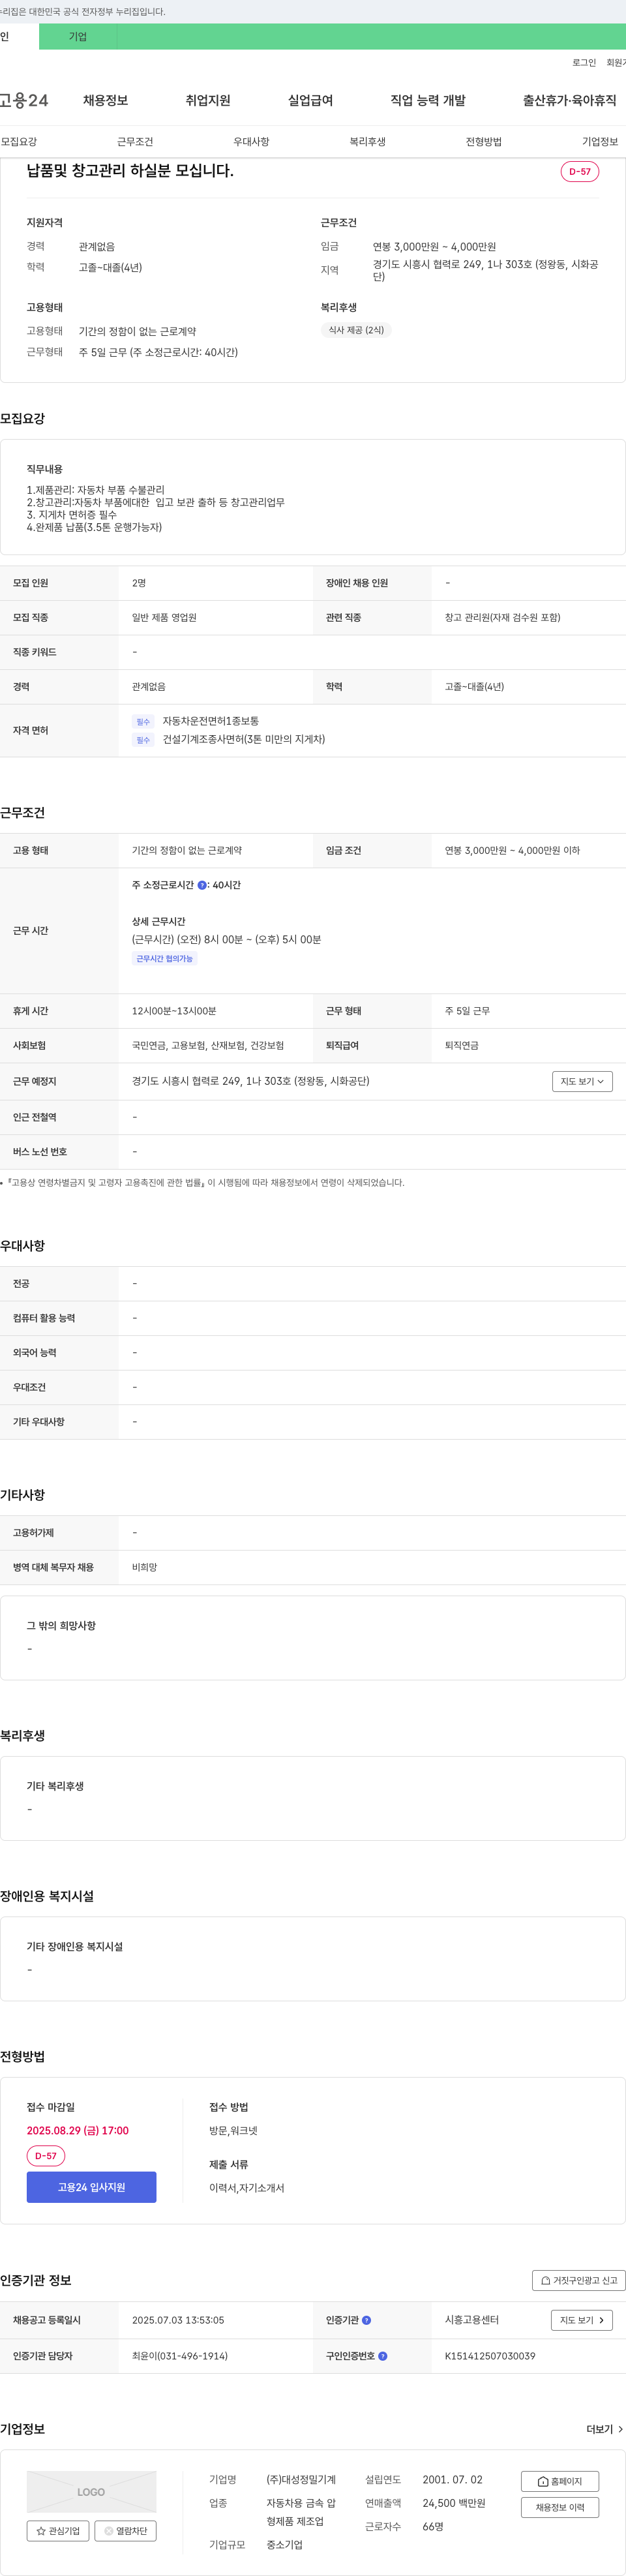Block company with the 열람차단 button
Screen dimensions: 626x2576
coord(125,2531)
